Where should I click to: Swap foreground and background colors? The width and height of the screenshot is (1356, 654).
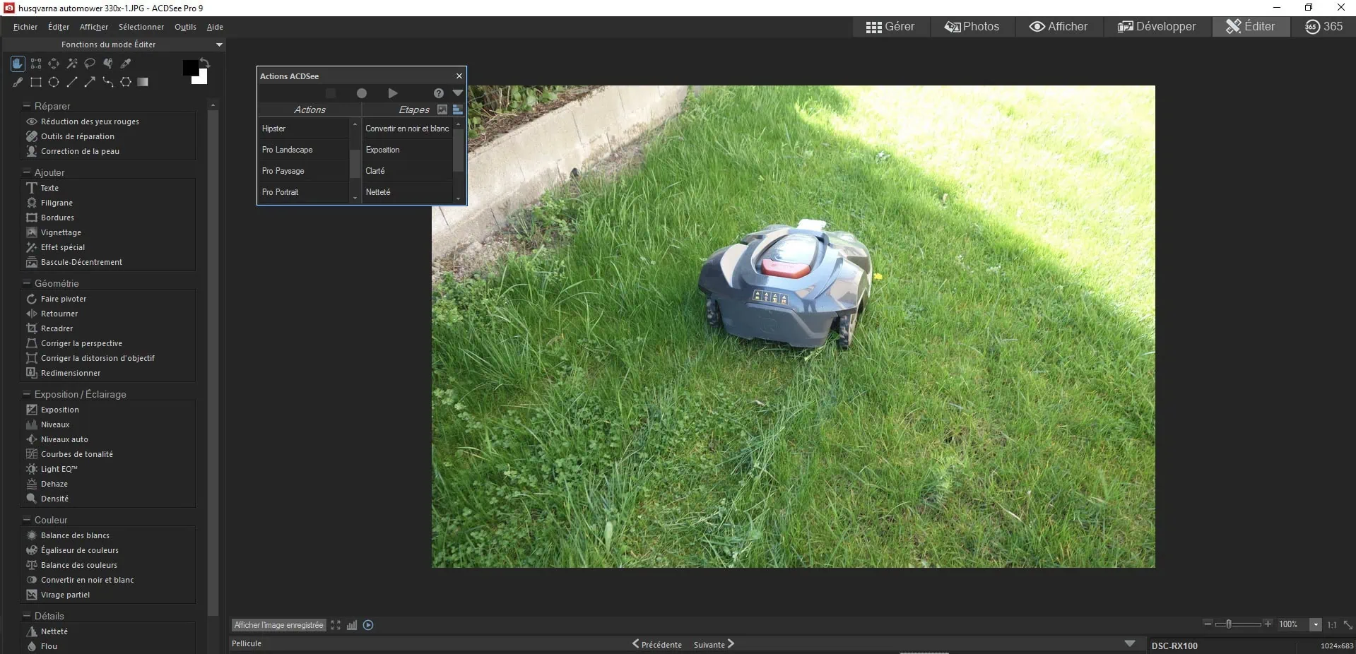[x=205, y=63]
